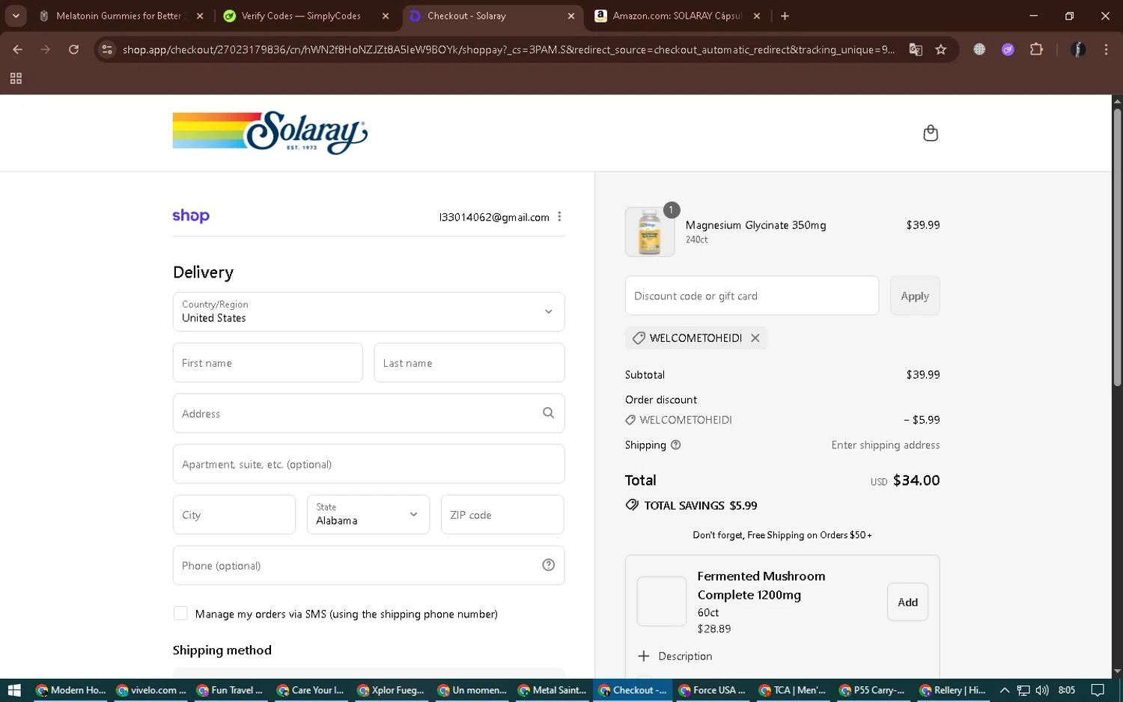Show phone number help question icon

click(x=548, y=565)
